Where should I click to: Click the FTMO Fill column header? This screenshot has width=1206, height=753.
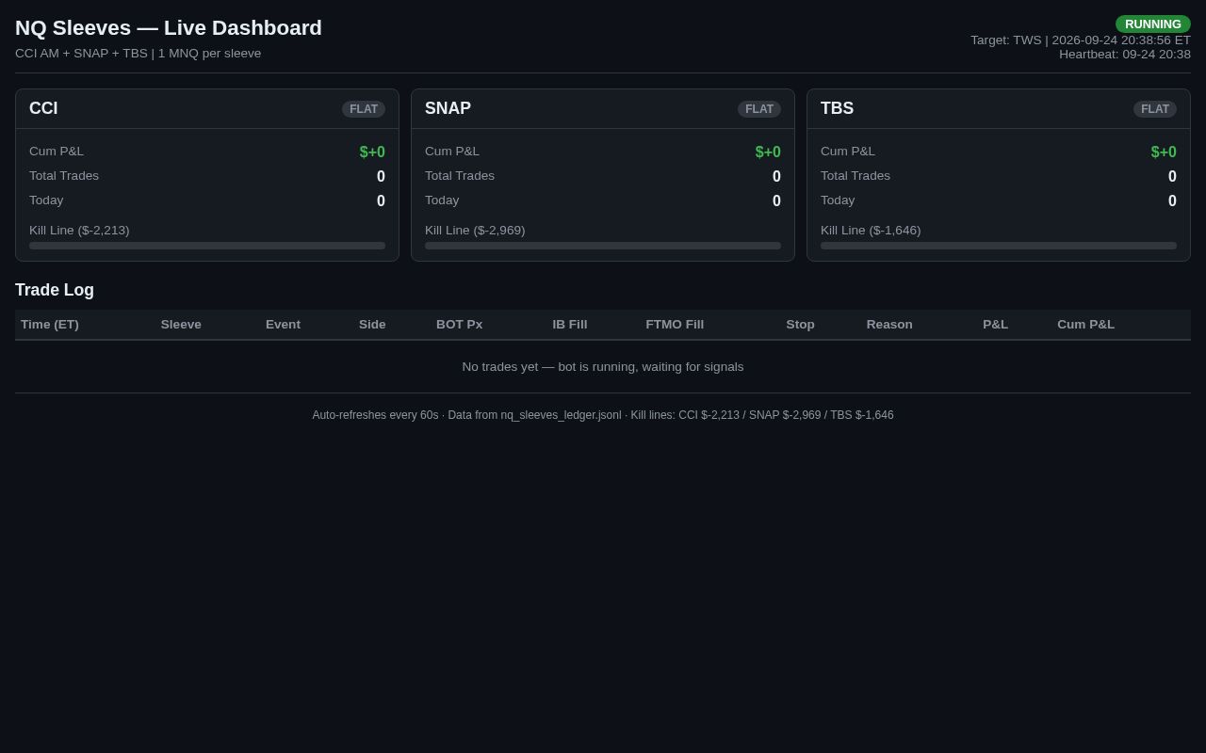675,325
